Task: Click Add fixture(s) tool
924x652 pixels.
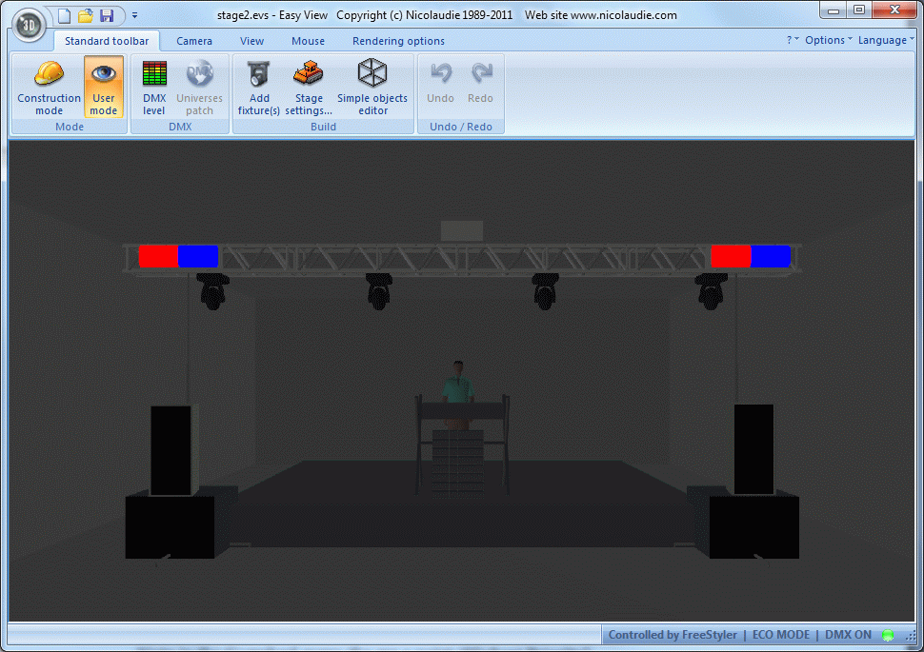Action: coord(259,88)
